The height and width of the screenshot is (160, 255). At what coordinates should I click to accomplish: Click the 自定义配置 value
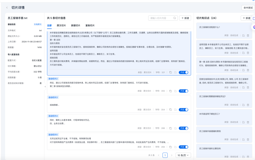(x=37, y=60)
